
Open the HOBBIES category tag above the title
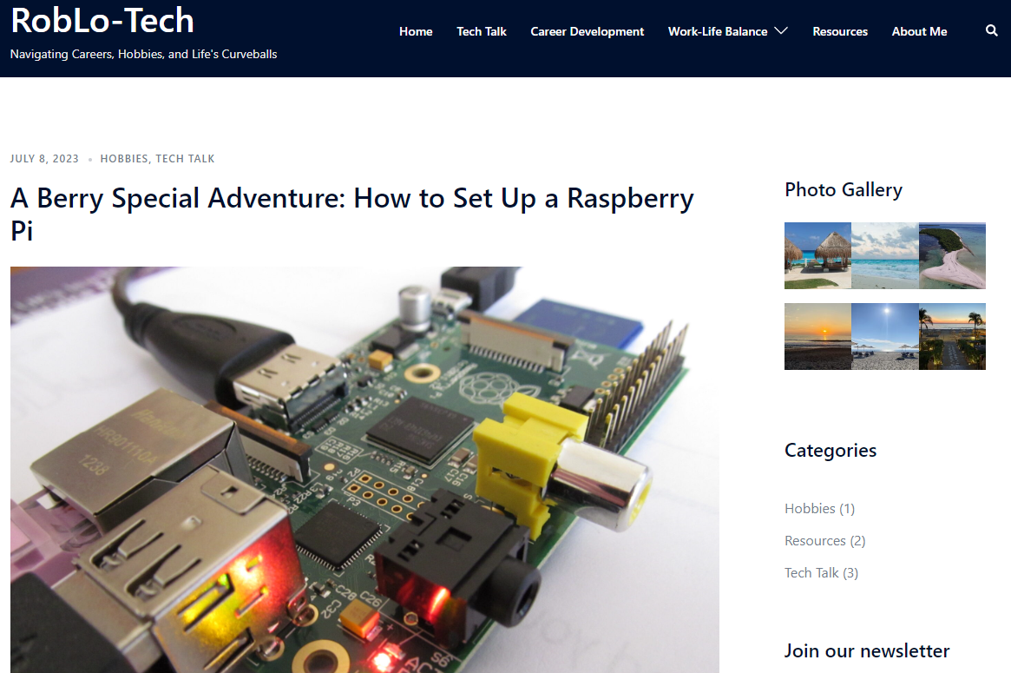[124, 159]
